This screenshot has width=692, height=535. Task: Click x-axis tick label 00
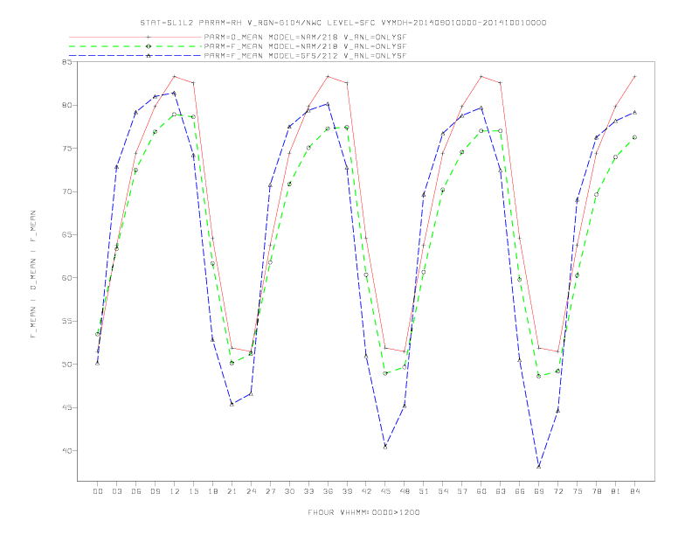(x=98, y=491)
